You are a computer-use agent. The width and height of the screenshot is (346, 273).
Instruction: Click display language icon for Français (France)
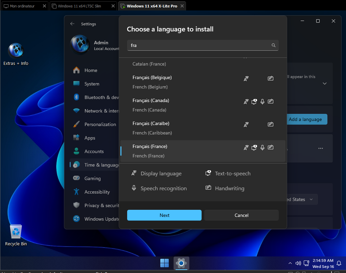pyautogui.click(x=246, y=147)
